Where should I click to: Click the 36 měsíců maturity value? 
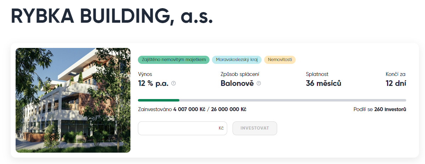tap(323, 83)
